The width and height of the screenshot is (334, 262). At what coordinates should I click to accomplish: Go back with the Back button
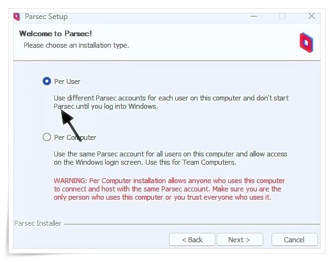click(192, 240)
